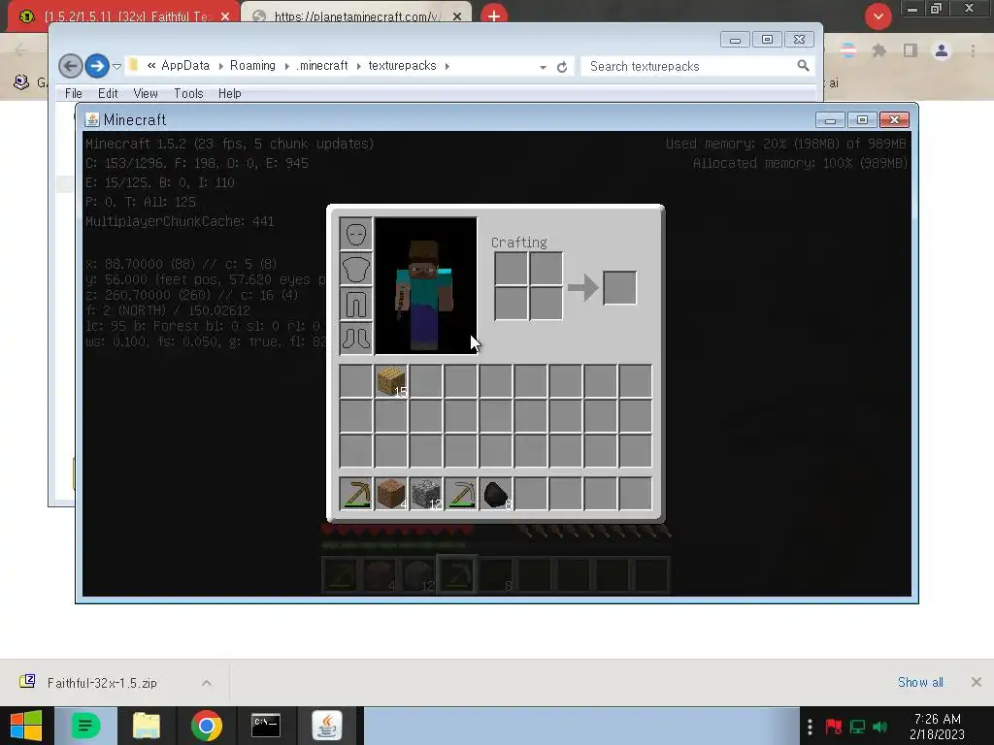The image size is (994, 745).
Task: Click the top-left crafting grid slot
Action: [511, 269]
